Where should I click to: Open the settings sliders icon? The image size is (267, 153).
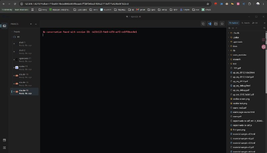point(4,148)
